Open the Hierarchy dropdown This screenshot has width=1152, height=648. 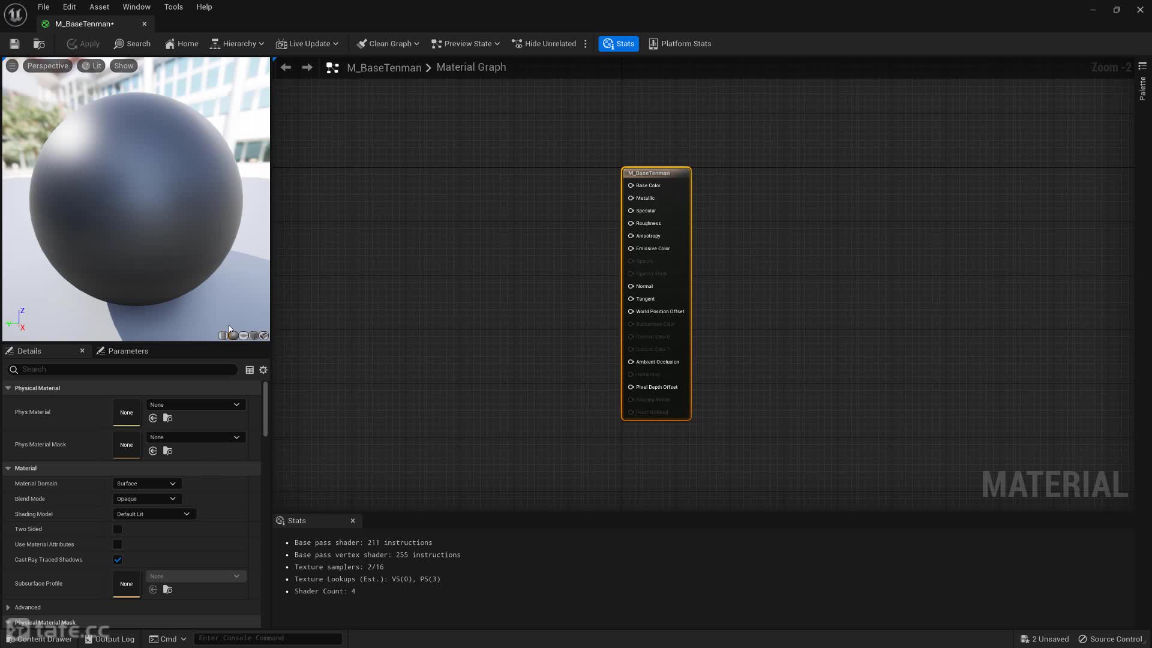point(237,44)
